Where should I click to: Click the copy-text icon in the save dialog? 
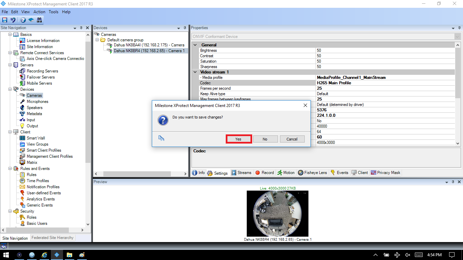[x=161, y=138]
